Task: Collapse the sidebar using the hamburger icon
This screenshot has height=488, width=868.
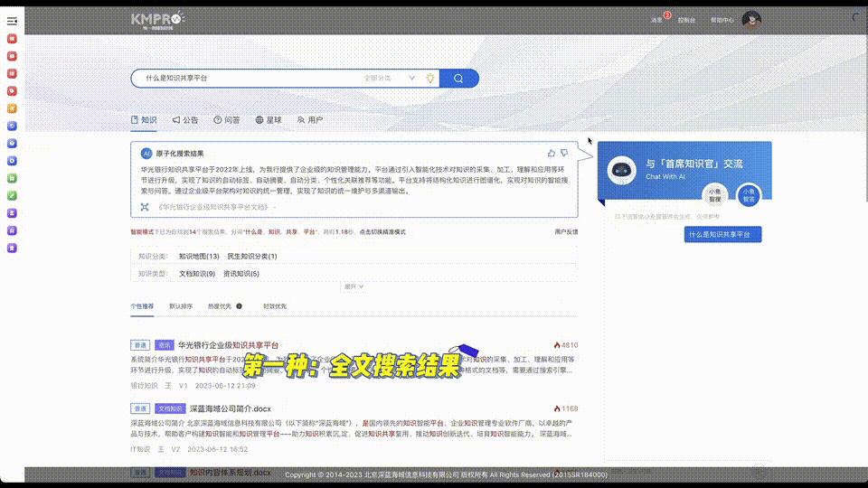Action: (x=12, y=21)
